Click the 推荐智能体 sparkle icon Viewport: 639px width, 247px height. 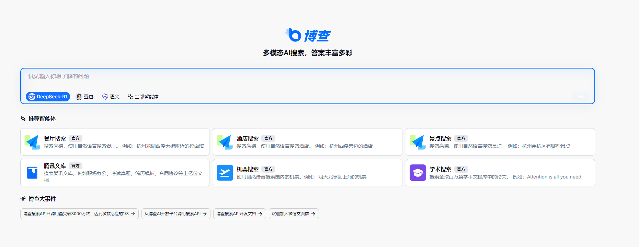point(23,119)
